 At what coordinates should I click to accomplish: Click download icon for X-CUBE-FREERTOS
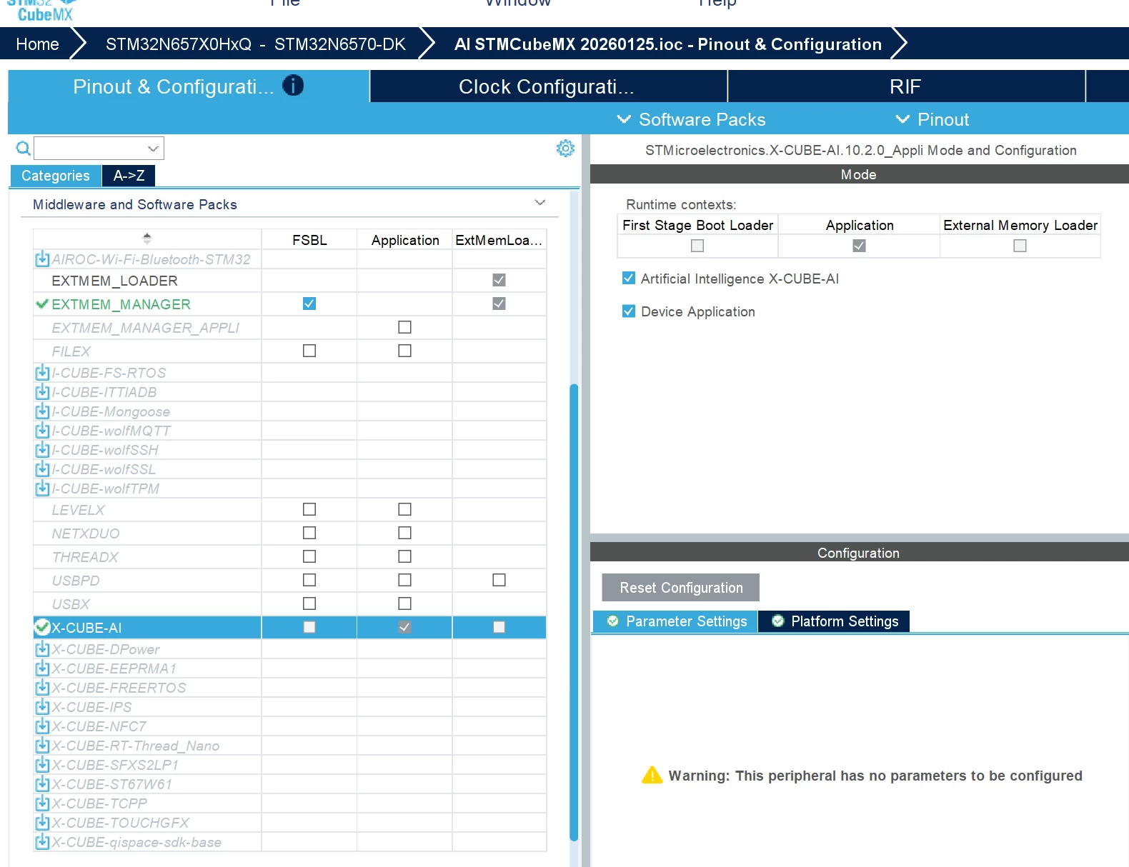42,687
